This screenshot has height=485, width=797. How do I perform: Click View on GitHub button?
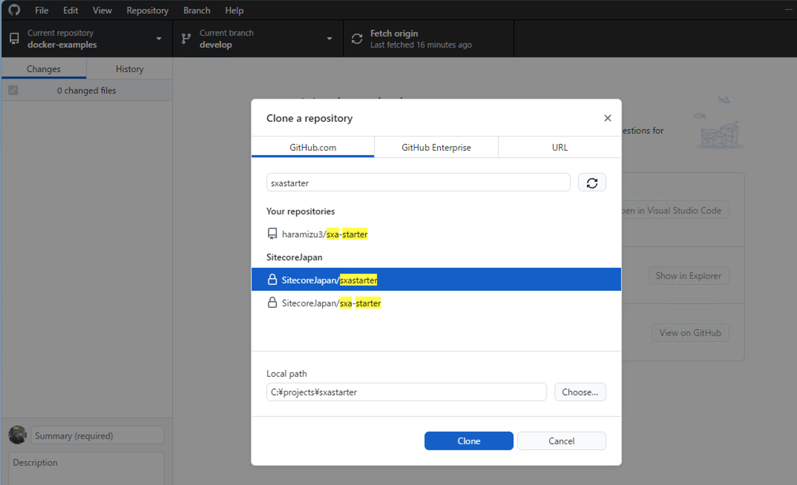(x=690, y=333)
